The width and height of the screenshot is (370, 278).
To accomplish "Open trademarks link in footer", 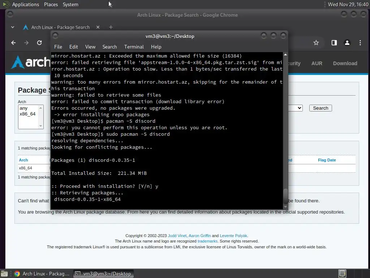I will [x=207, y=241].
